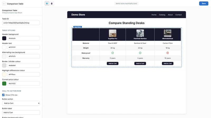
Task: Click the 28 kg weight cell
Action: click(113, 48)
